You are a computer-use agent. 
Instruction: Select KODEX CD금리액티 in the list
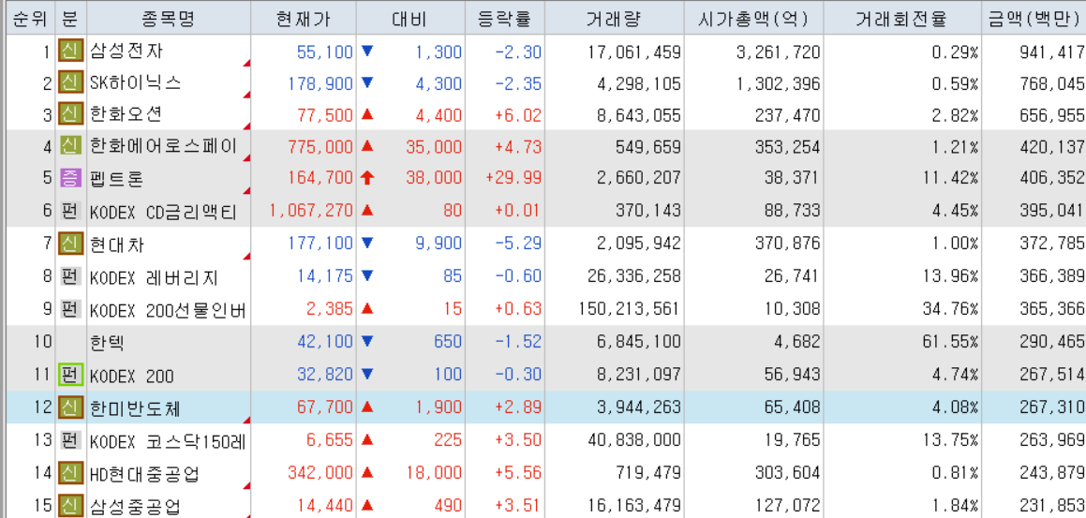(163, 213)
